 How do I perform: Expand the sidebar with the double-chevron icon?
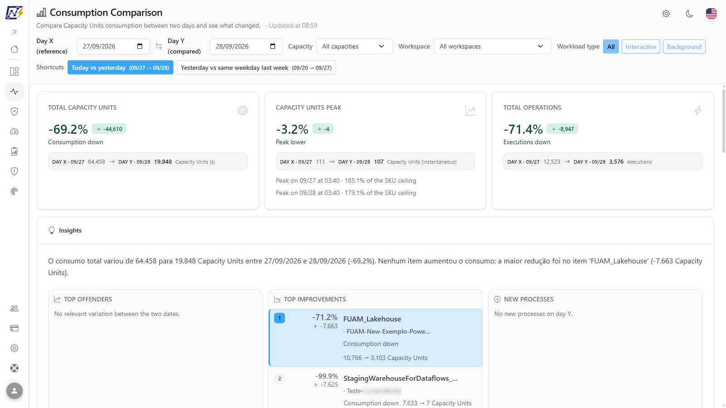click(x=15, y=32)
